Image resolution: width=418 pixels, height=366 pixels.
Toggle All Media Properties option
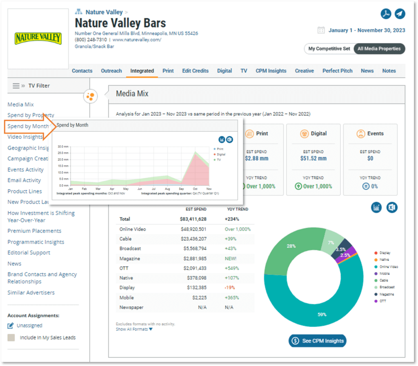pyautogui.click(x=379, y=49)
